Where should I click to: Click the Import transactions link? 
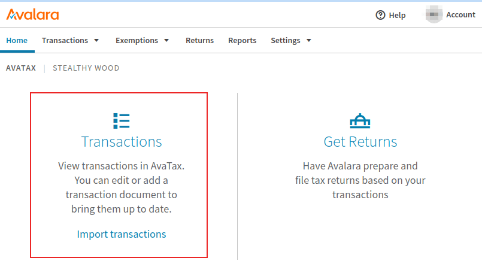point(122,234)
